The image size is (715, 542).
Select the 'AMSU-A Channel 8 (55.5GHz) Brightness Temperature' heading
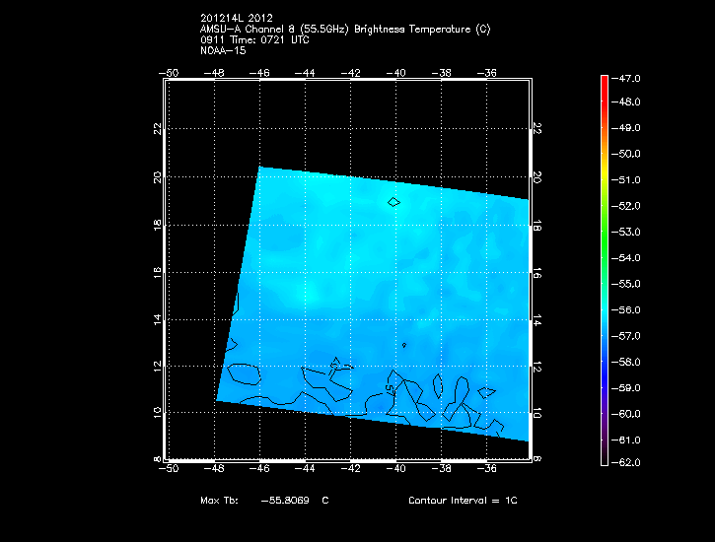pyautogui.click(x=335, y=30)
